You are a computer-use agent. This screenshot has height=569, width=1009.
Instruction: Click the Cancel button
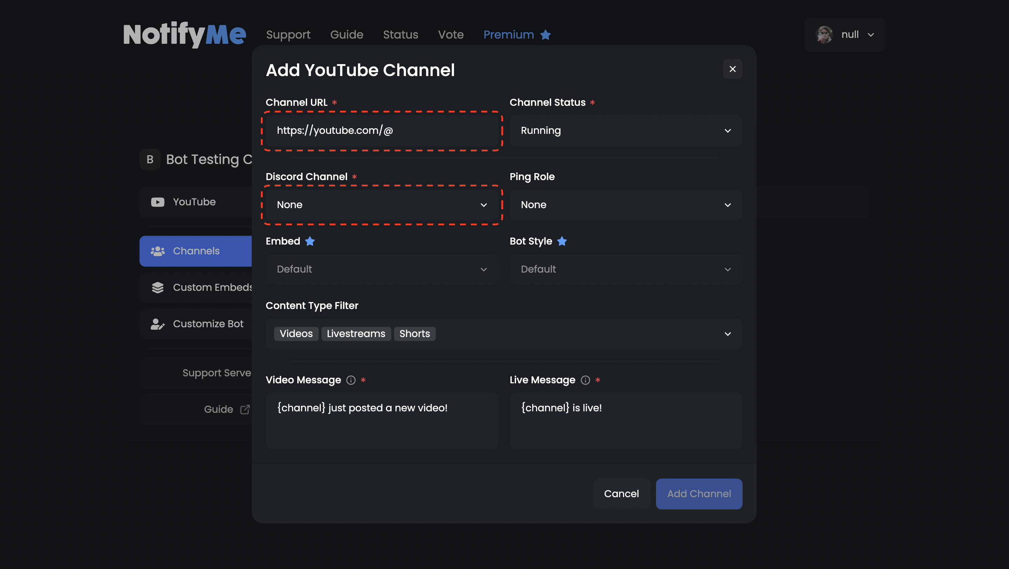[621, 494]
